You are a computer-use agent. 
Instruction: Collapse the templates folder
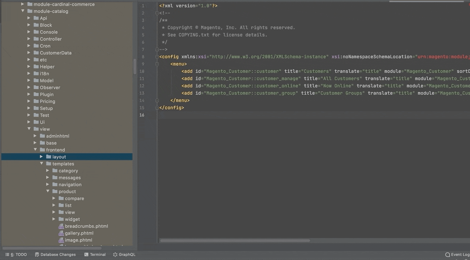(41, 164)
